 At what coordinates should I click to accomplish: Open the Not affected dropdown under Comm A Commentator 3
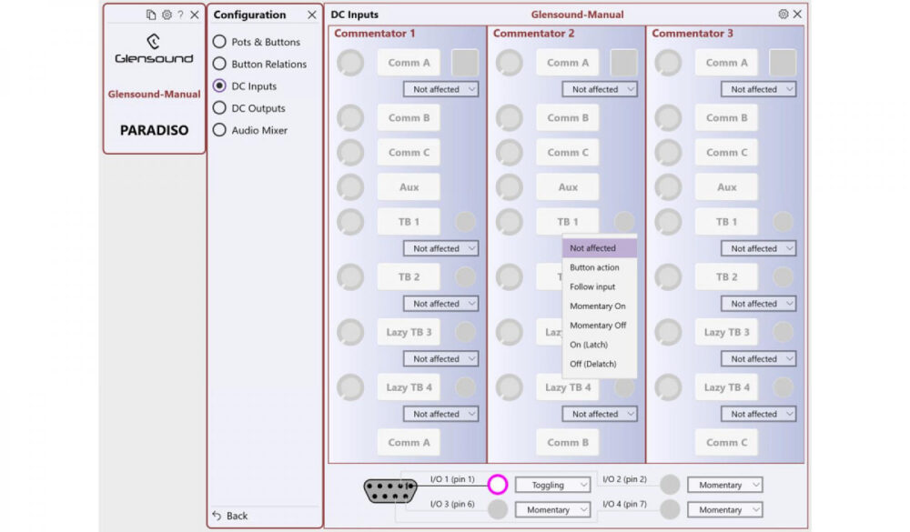click(x=758, y=89)
